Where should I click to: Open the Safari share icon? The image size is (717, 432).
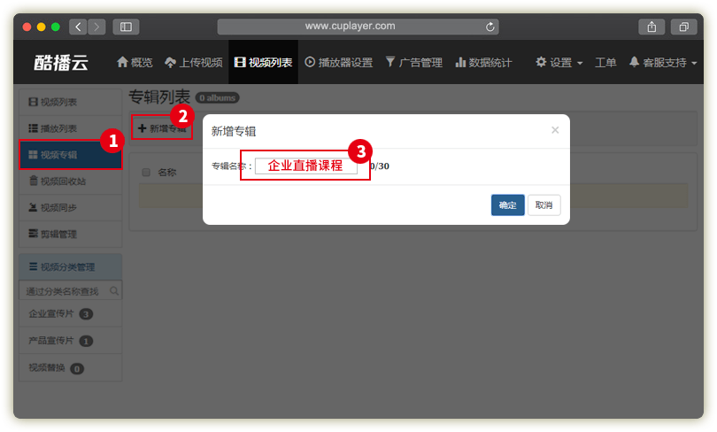(x=651, y=27)
